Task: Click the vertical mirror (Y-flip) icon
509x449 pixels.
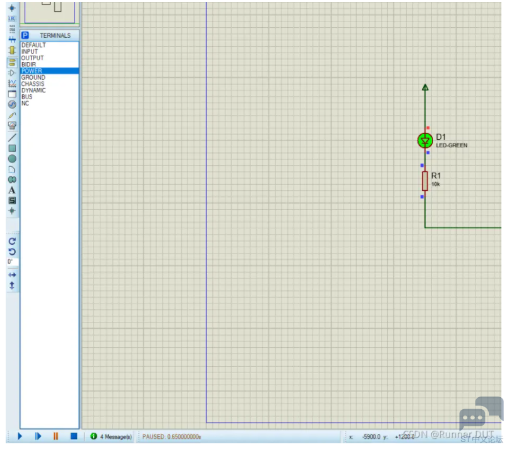Action: point(12,286)
